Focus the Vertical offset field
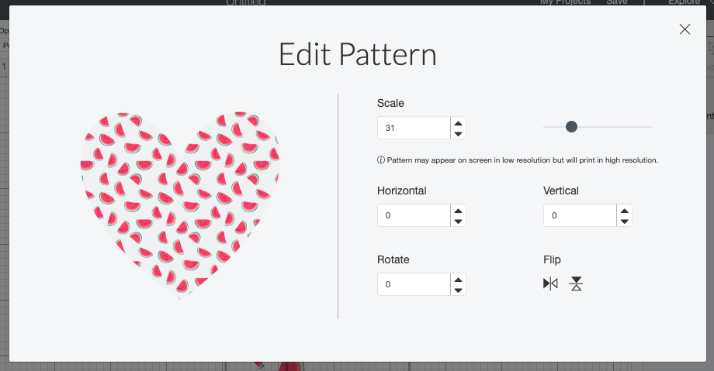Image resolution: width=714 pixels, height=371 pixels. click(x=581, y=215)
